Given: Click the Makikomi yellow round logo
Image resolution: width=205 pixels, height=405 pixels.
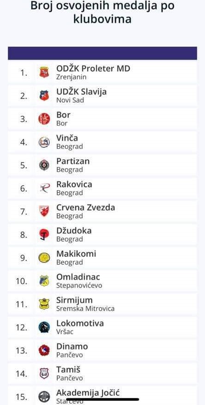Looking at the screenshot, I should (44, 258).
